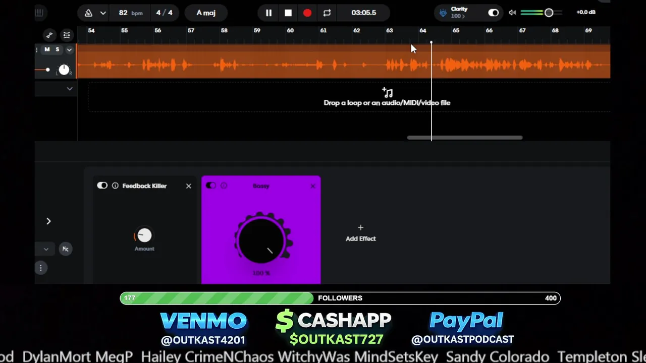This screenshot has width=646, height=363.
Task: Toggle the Bassy effect on/off
Action: [x=211, y=186]
